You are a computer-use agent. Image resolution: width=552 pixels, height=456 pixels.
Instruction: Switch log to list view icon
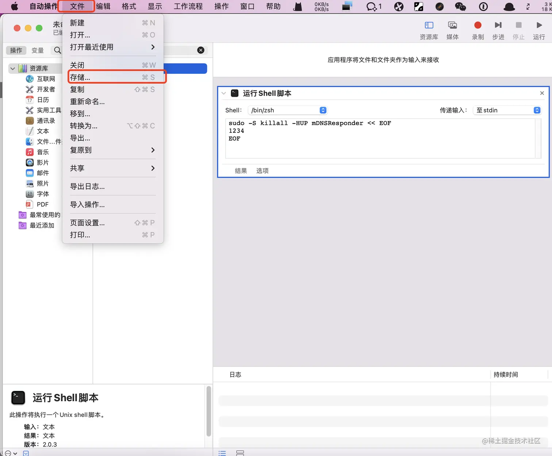[x=222, y=453]
